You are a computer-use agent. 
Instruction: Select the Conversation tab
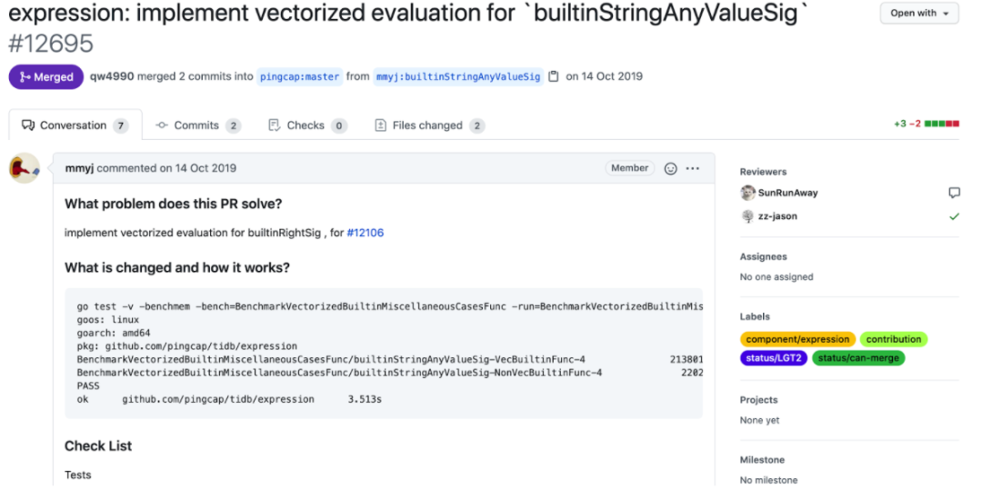(75, 125)
